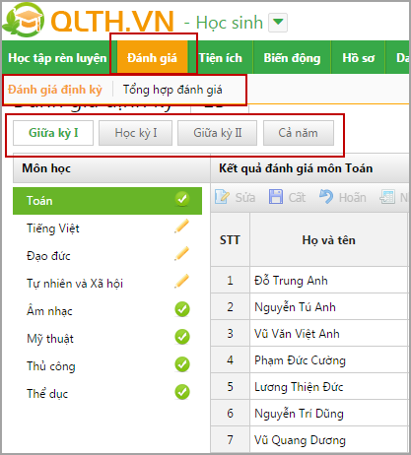Image resolution: width=411 pixels, height=455 pixels.
Task: Click the Cất save floppy icon
Action: (x=276, y=197)
